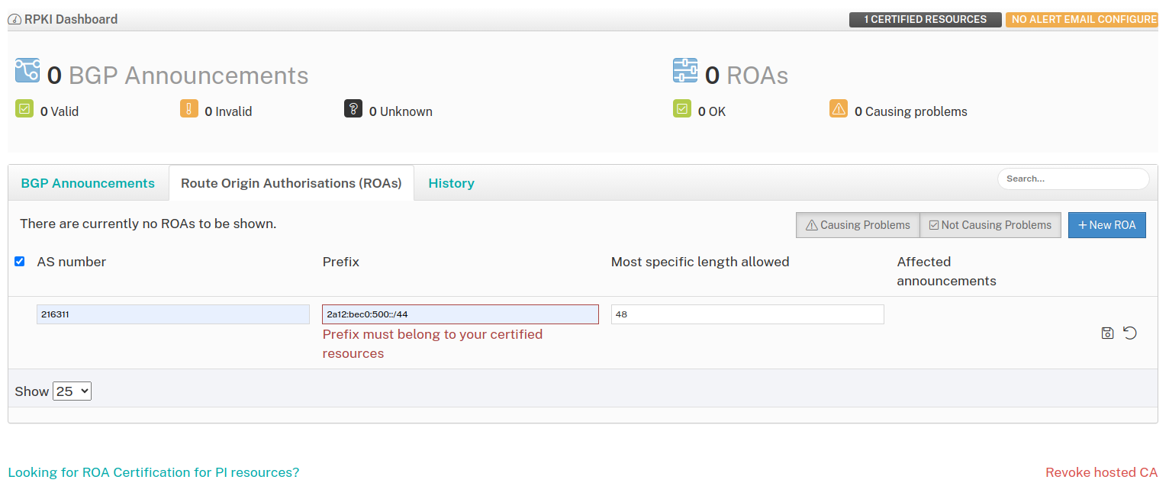Click the green Valid checkmark icon
This screenshot has height=499, width=1169.
pos(24,109)
